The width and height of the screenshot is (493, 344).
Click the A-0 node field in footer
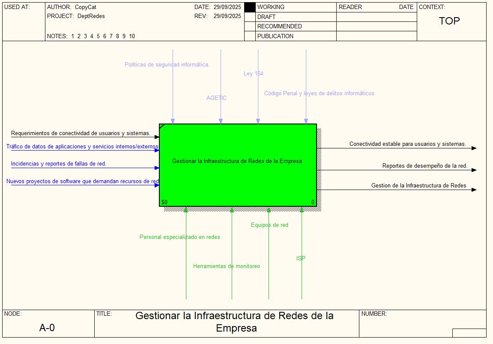[x=47, y=328]
